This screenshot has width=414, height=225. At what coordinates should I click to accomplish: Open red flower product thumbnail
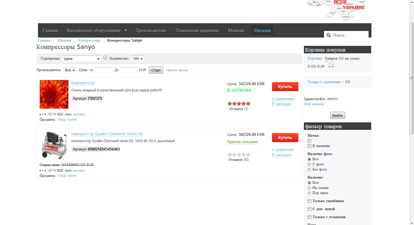coord(54,94)
